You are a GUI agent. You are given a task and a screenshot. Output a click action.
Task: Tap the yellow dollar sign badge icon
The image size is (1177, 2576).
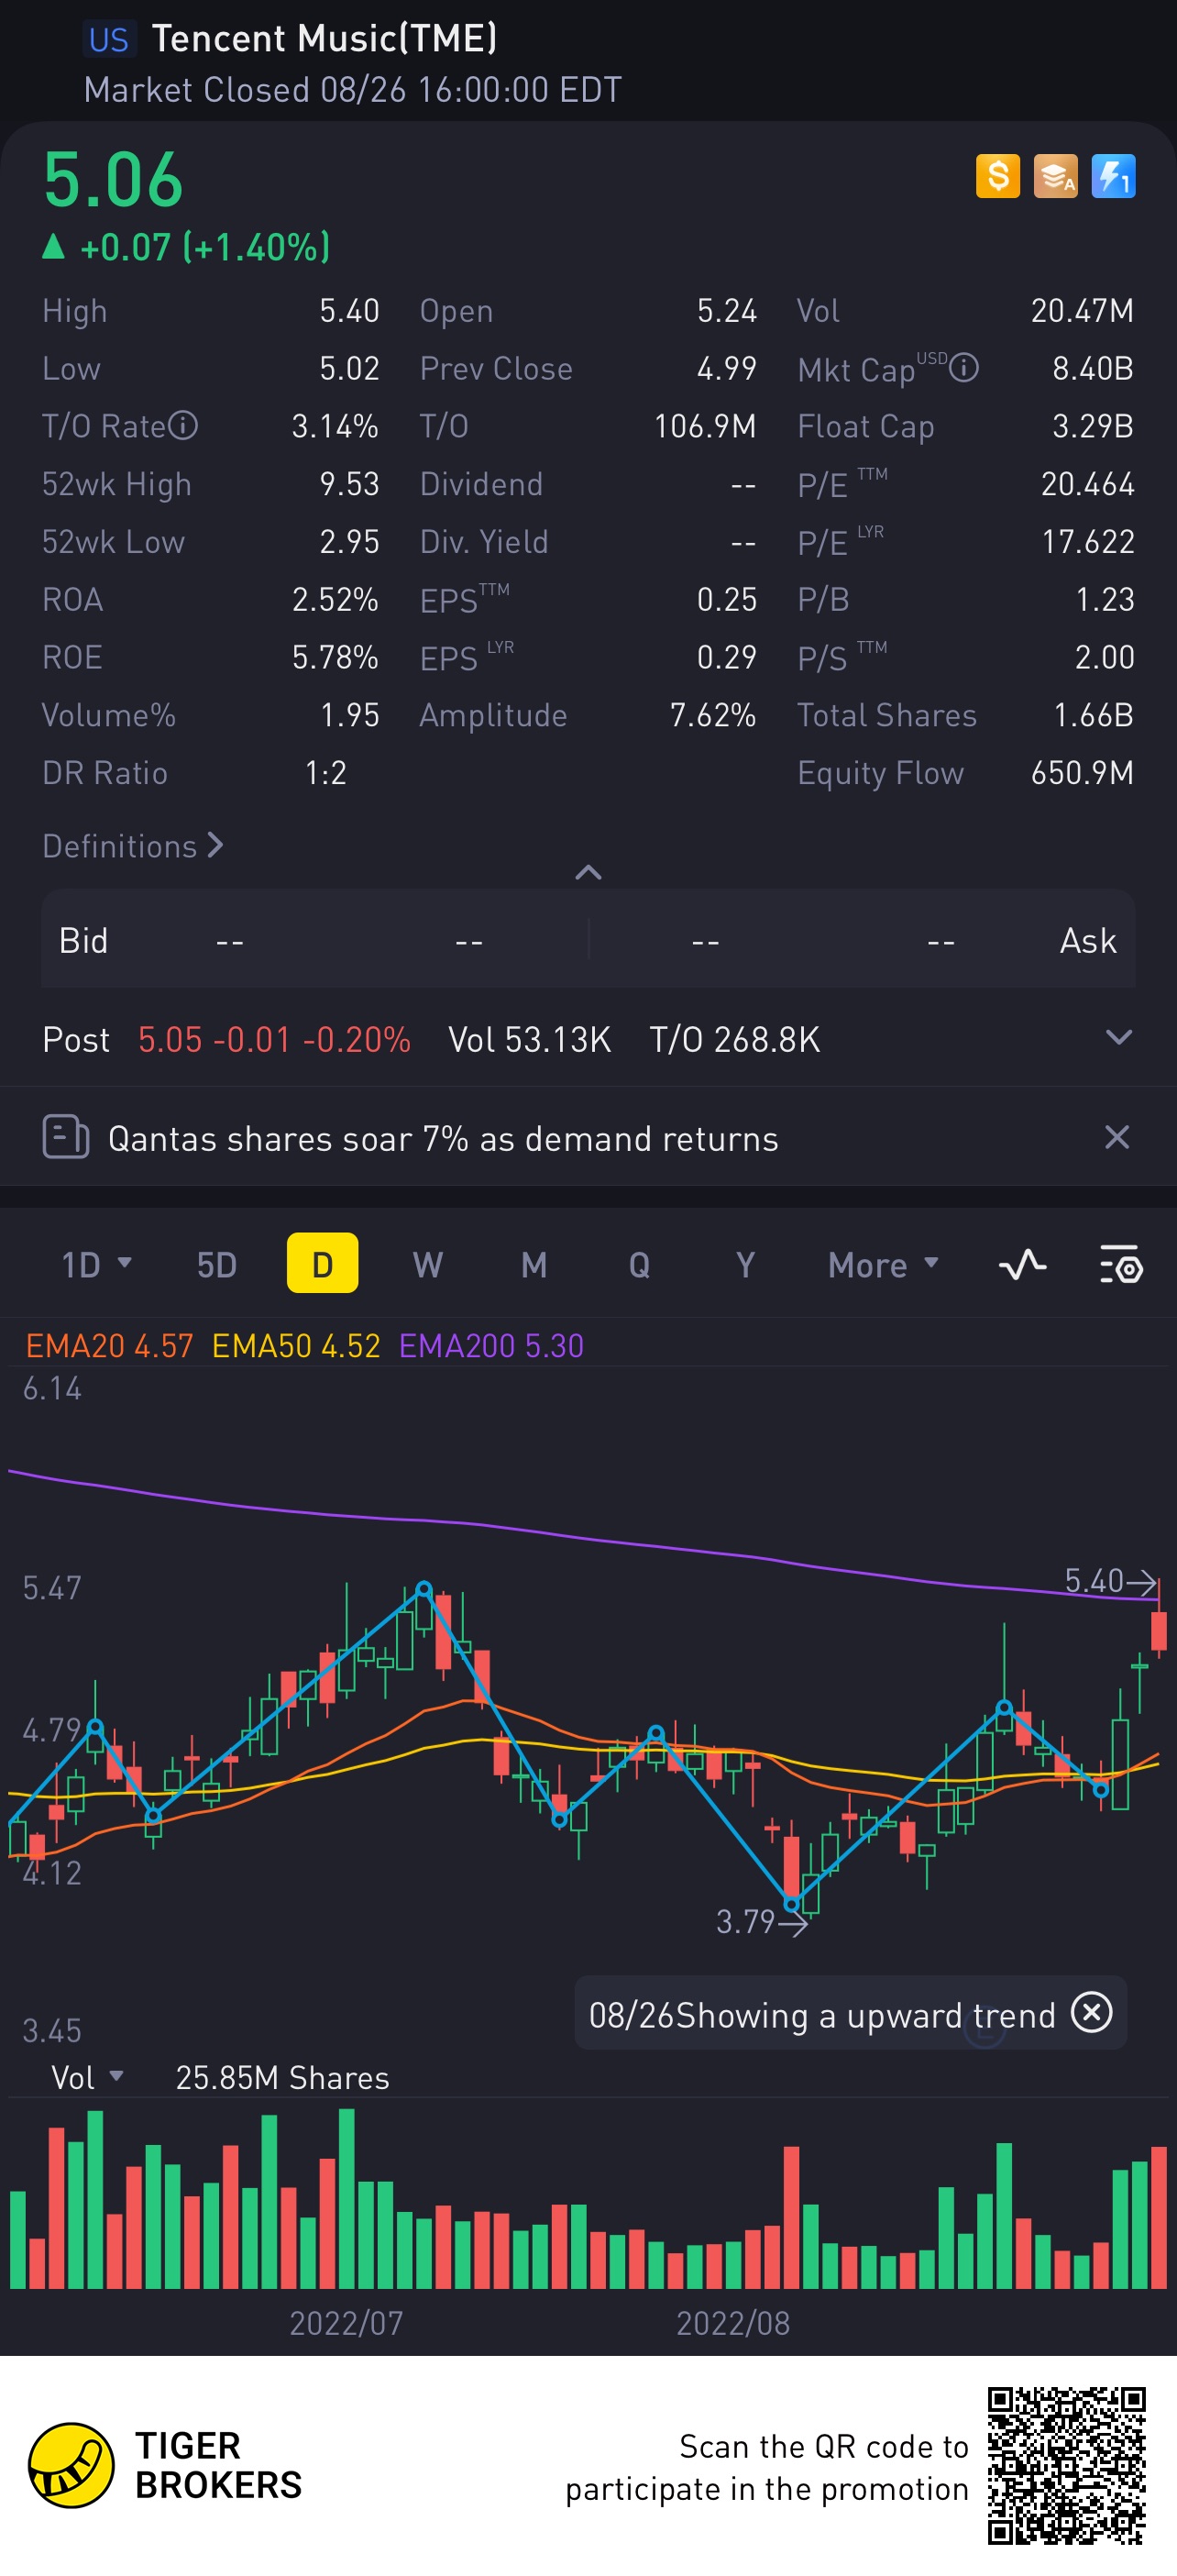point(997,176)
